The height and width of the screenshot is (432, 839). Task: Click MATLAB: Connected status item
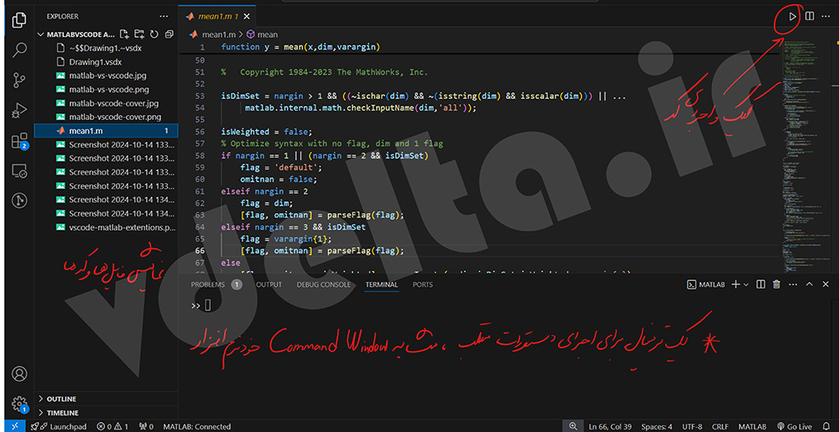[x=197, y=426]
